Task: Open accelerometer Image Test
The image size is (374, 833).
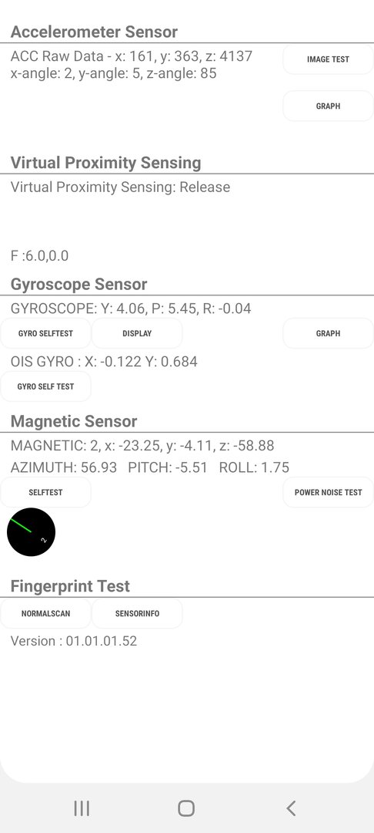Action: pyautogui.click(x=328, y=59)
